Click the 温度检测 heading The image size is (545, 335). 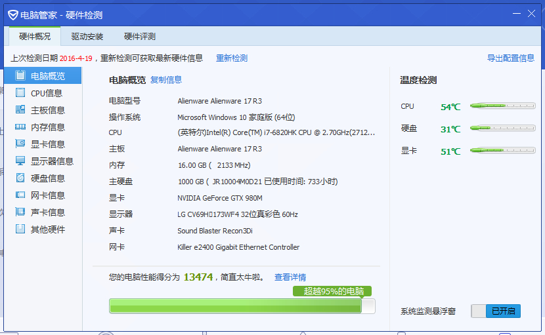click(x=418, y=80)
